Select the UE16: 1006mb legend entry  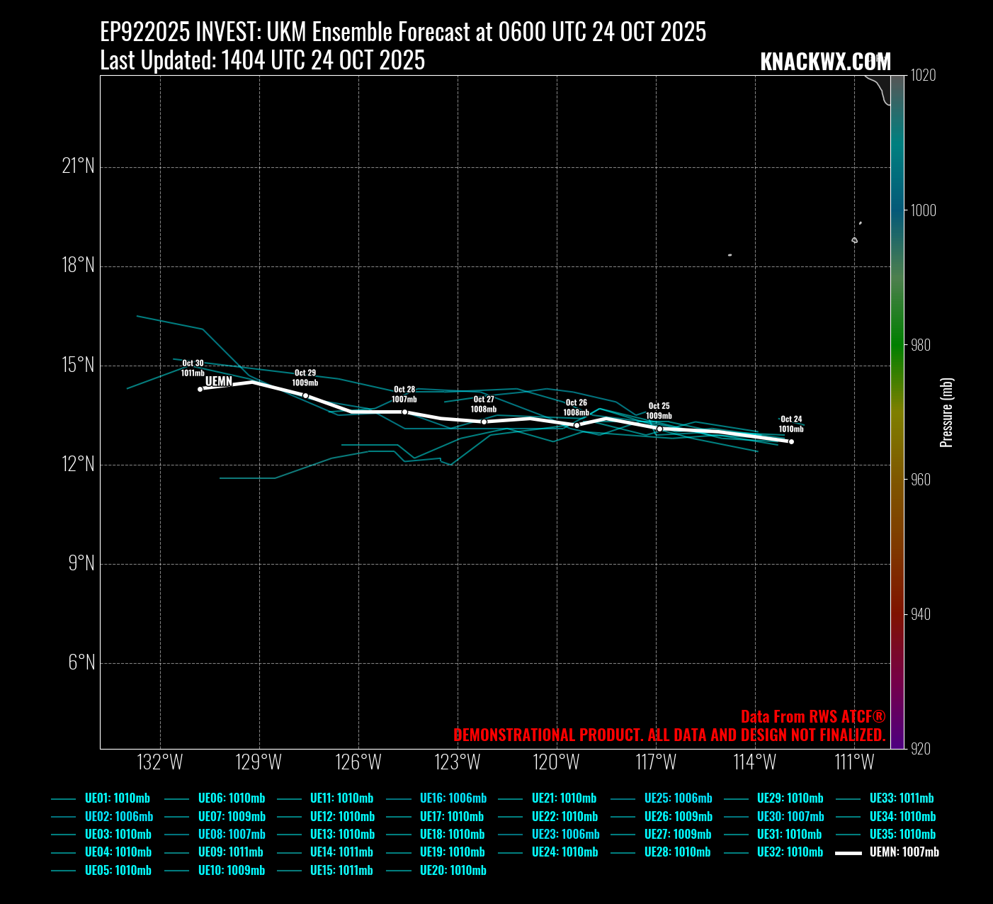point(453,798)
